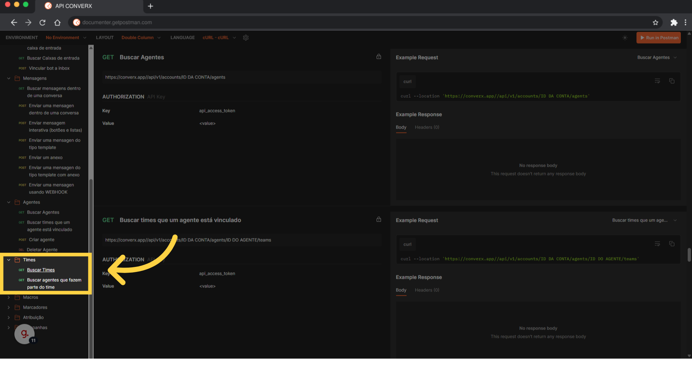Open Deletar Agente request in sidebar

click(42, 250)
